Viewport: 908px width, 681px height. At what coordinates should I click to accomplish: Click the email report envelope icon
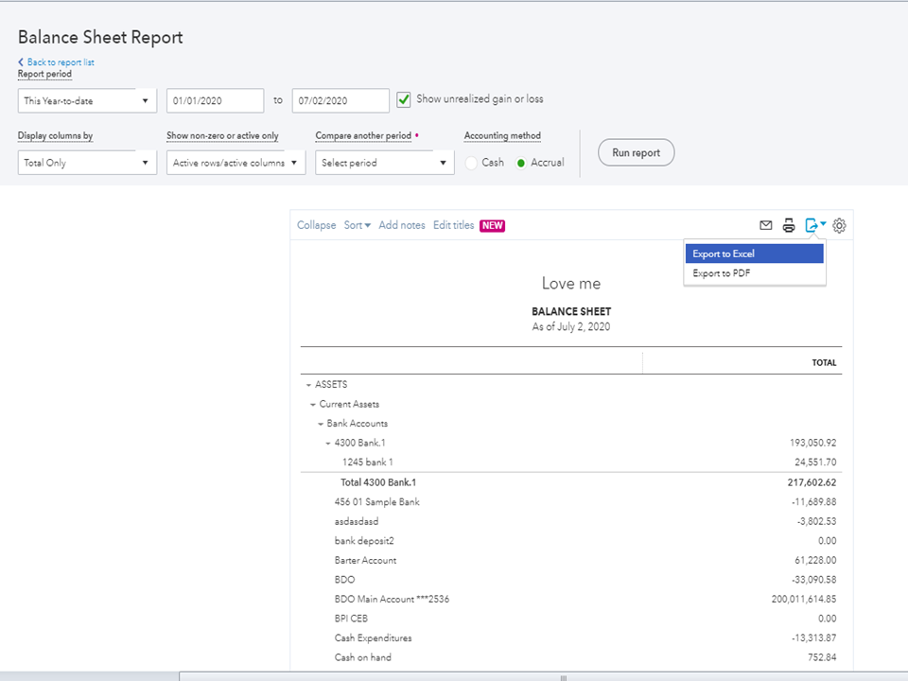(x=766, y=225)
